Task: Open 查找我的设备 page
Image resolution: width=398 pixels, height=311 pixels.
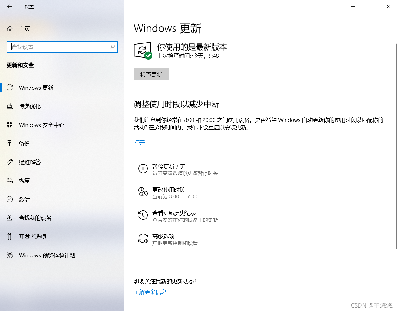Action: click(62, 218)
